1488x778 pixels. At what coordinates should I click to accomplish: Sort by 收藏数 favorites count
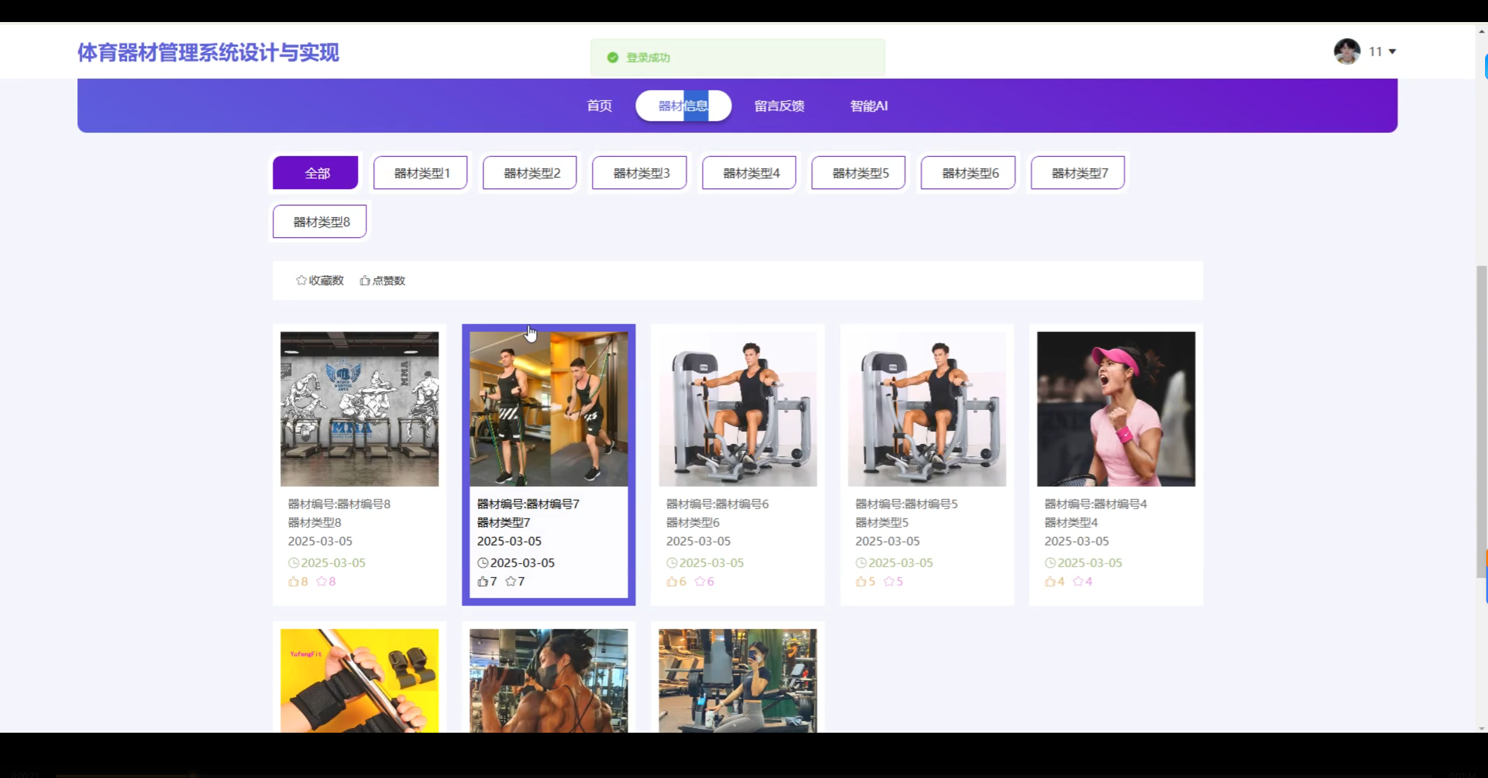(x=320, y=280)
